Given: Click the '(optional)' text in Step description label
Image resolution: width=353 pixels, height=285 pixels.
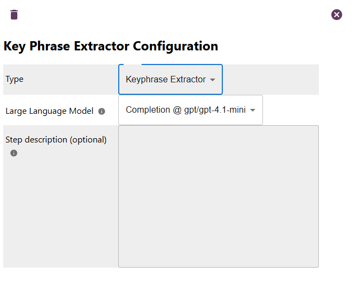Looking at the screenshot, I should tap(88, 140).
